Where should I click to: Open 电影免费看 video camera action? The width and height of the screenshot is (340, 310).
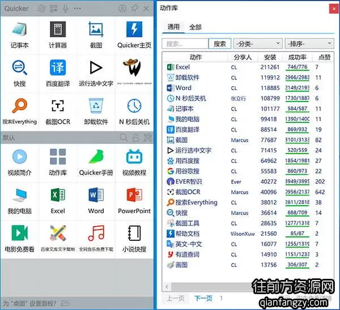(19, 239)
